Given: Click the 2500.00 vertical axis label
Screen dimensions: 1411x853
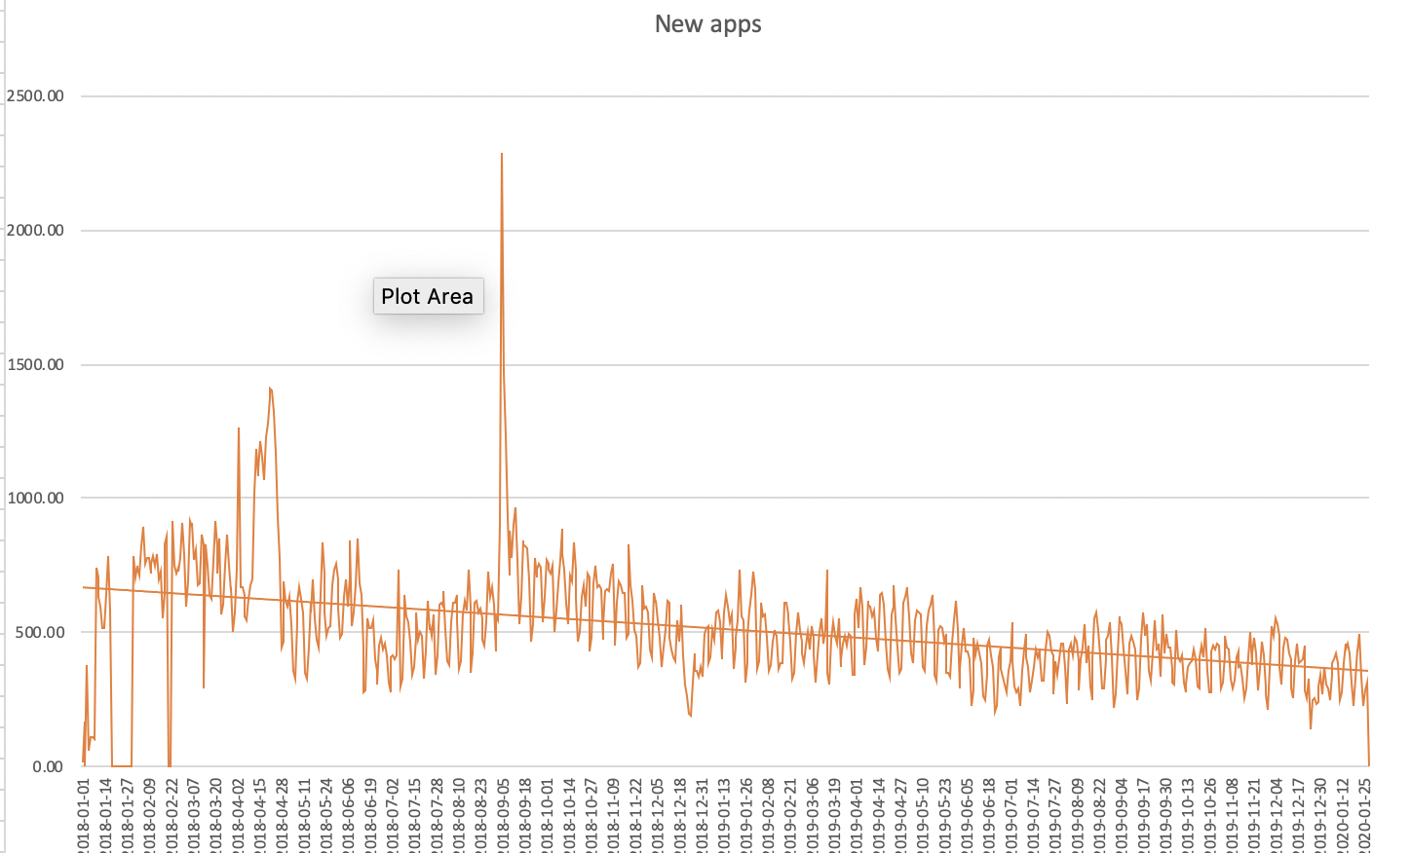Looking at the screenshot, I should tap(36, 95).
